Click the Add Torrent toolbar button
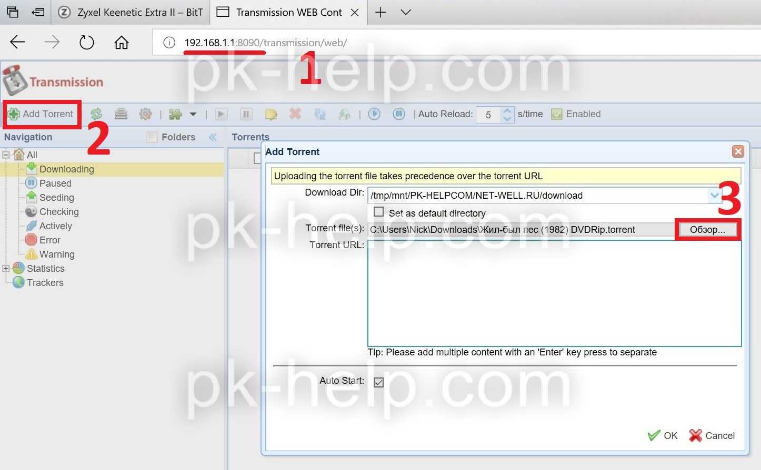The height and width of the screenshot is (470, 761). coord(42,114)
